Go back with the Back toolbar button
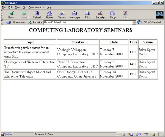Screen dimensions: 165x137 coord(11,15)
